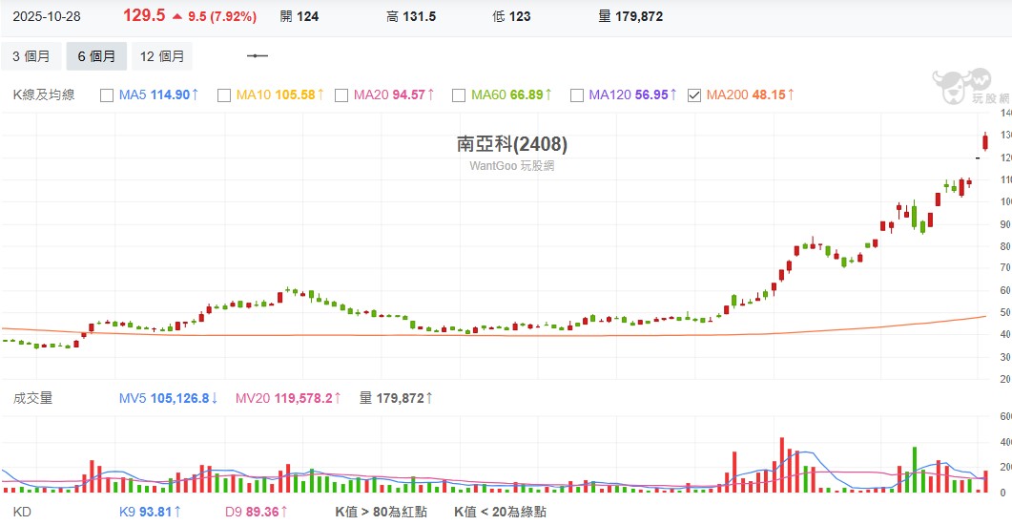Enable the MA5 moving average checkbox

[x=106, y=94]
